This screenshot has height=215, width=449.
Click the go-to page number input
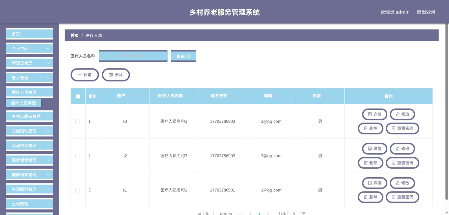pyautogui.click(x=294, y=213)
